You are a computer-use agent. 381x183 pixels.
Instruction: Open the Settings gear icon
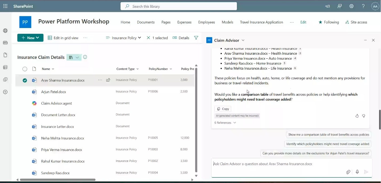tap(351, 6)
